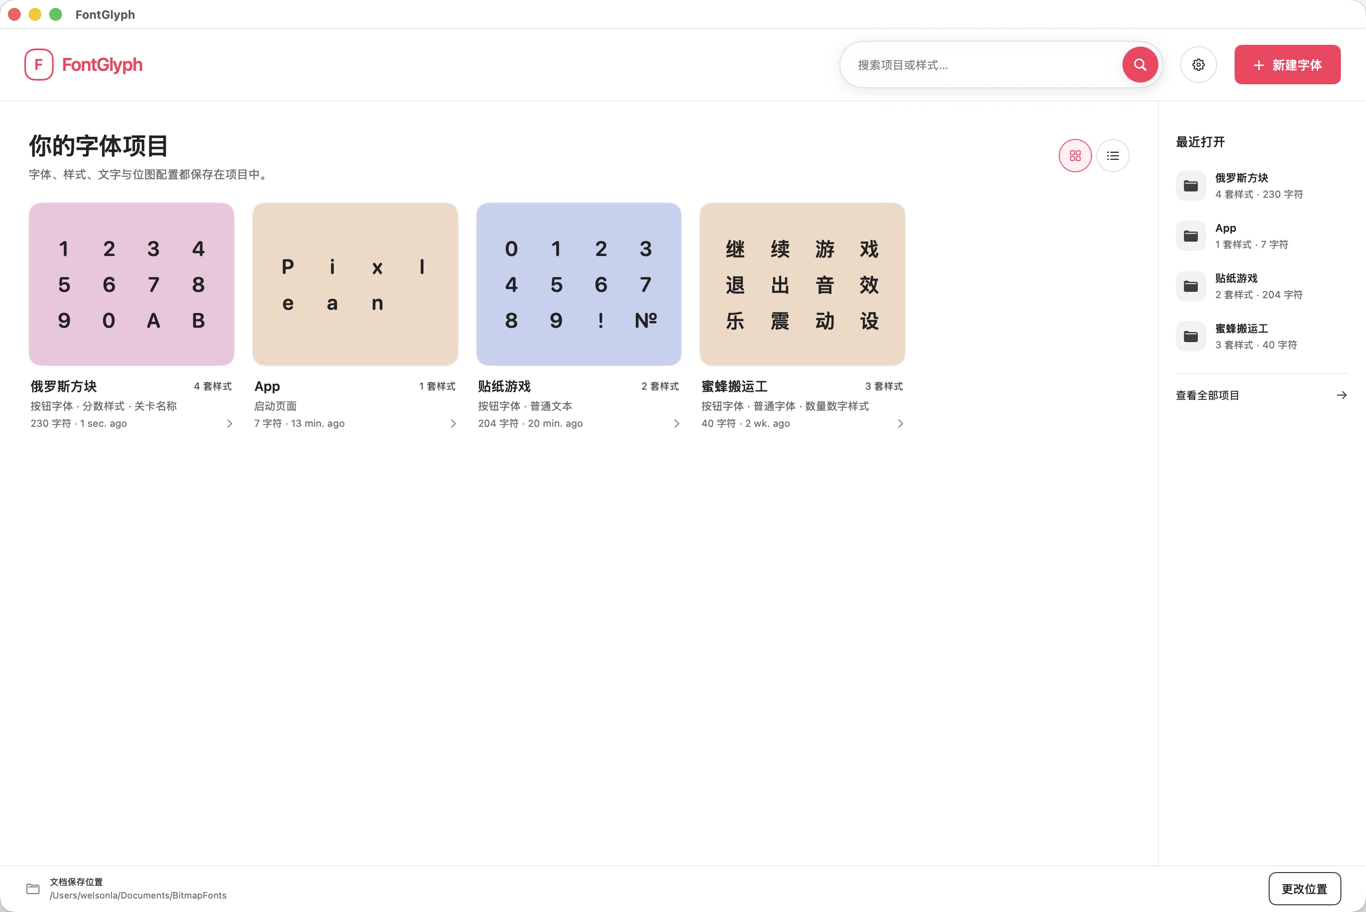Open the 蜜蜂搬运工 Chinese glyph thumbnail
Viewport: 1366px width, 912px height.
click(x=802, y=284)
